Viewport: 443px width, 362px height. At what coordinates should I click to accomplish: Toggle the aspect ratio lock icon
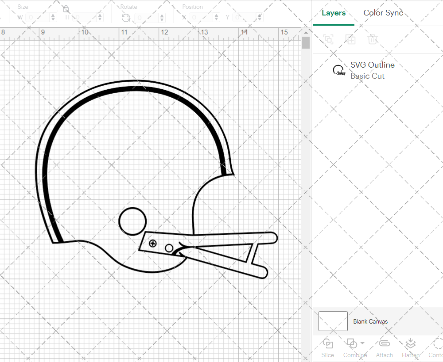click(66, 9)
